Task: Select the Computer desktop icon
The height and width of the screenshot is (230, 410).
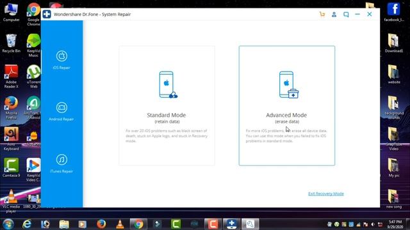Action: [11, 13]
